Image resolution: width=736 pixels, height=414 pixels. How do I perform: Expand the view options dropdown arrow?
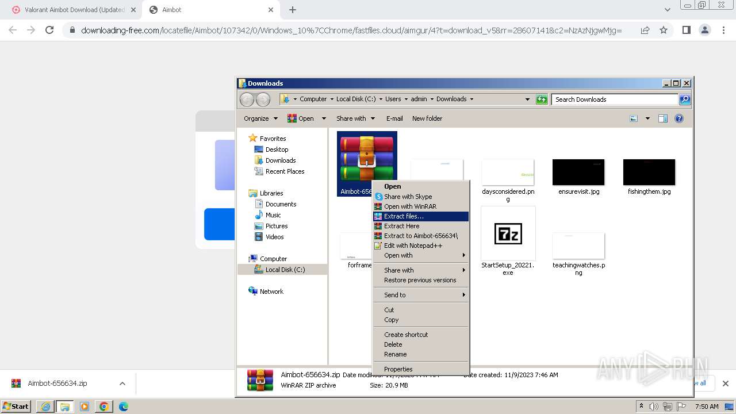[x=647, y=118]
